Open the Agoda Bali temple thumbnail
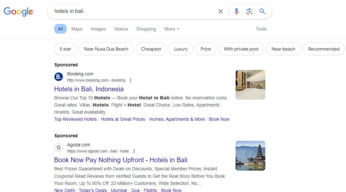Image resolution: width=346 pixels, height=192 pixels. pyautogui.click(x=250, y=156)
